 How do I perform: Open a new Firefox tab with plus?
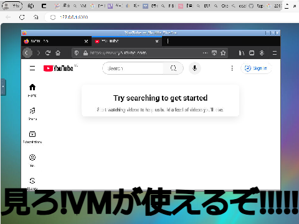tap(168, 41)
